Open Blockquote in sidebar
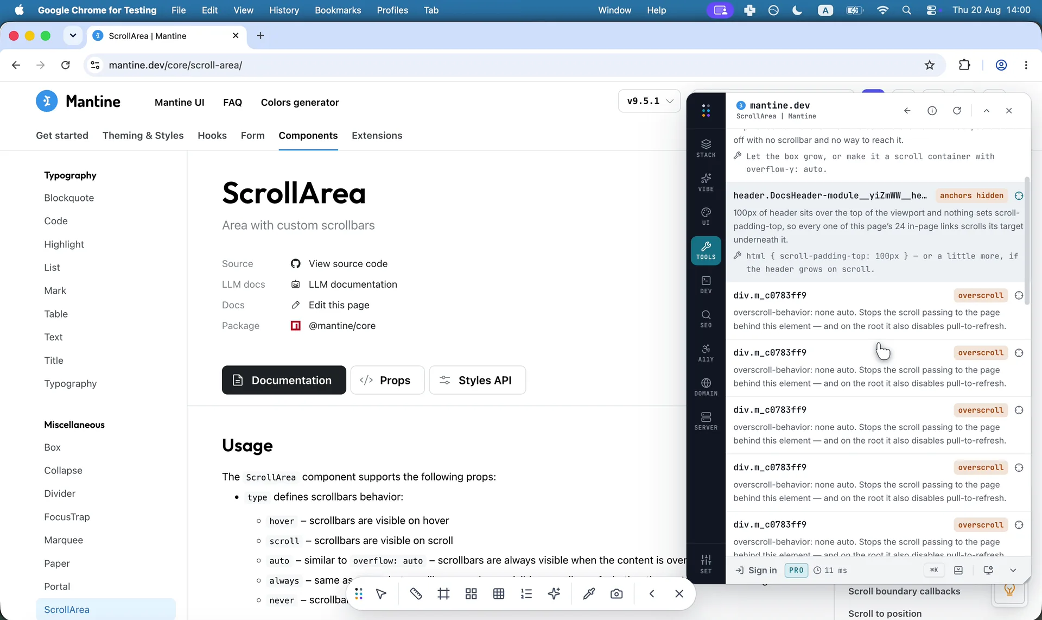The image size is (1042, 620). 69,198
